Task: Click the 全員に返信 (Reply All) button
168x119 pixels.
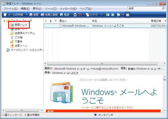Action: pos(49,15)
